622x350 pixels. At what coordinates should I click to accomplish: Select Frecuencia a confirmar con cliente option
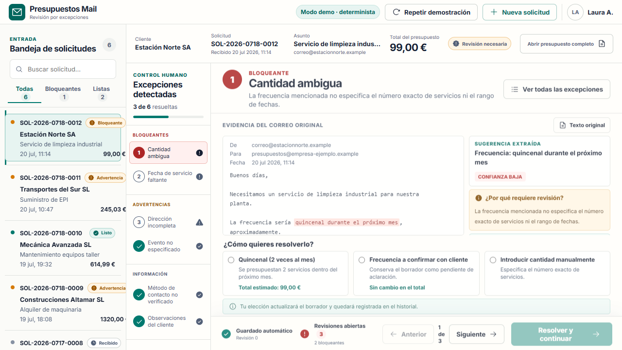click(x=416, y=273)
